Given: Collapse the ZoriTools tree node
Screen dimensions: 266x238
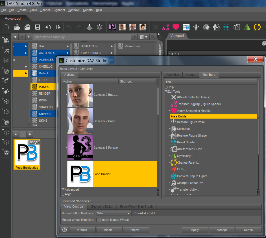Looking at the screenshot, I should 166,92.
